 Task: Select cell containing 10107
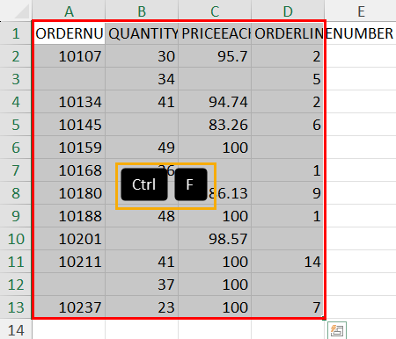pyautogui.click(x=70, y=56)
